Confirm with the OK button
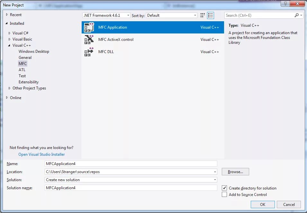307x213 pixels. coord(263,204)
